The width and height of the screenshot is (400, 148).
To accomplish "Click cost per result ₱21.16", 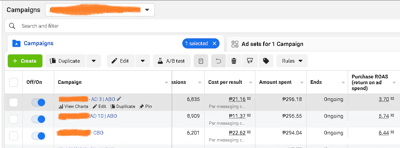I will click(x=237, y=99).
